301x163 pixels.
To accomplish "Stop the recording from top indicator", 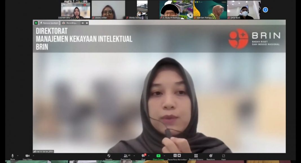I will point(87,23).
